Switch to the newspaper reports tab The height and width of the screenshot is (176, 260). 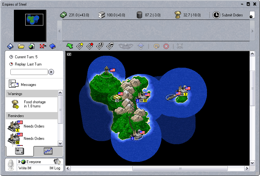(20, 151)
